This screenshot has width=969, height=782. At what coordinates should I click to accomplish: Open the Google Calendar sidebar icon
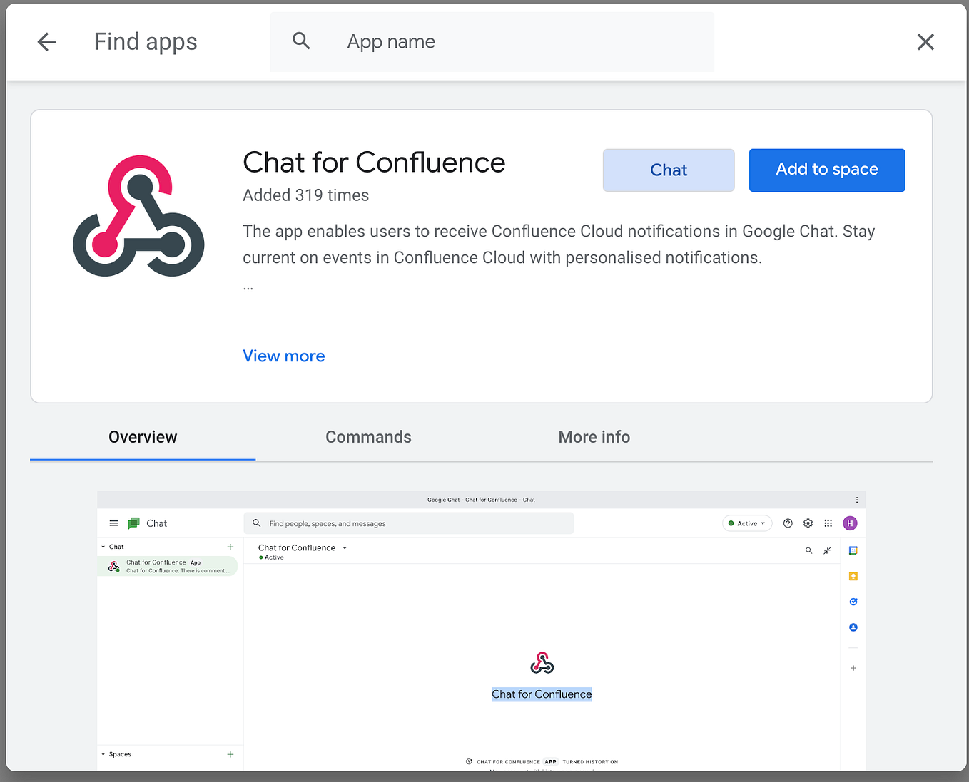(x=853, y=550)
